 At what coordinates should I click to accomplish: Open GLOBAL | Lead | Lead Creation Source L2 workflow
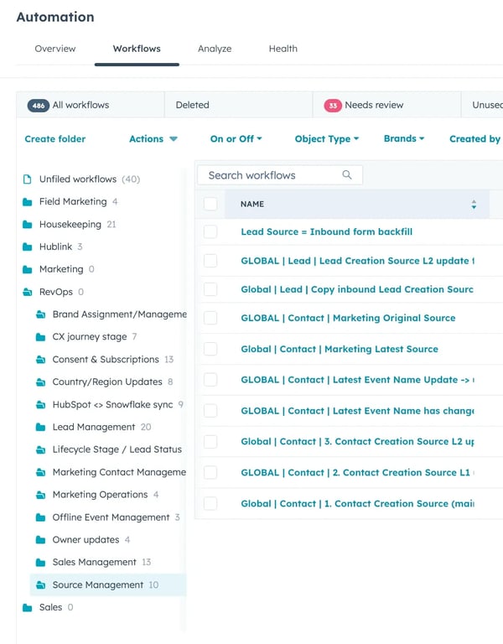point(358,261)
